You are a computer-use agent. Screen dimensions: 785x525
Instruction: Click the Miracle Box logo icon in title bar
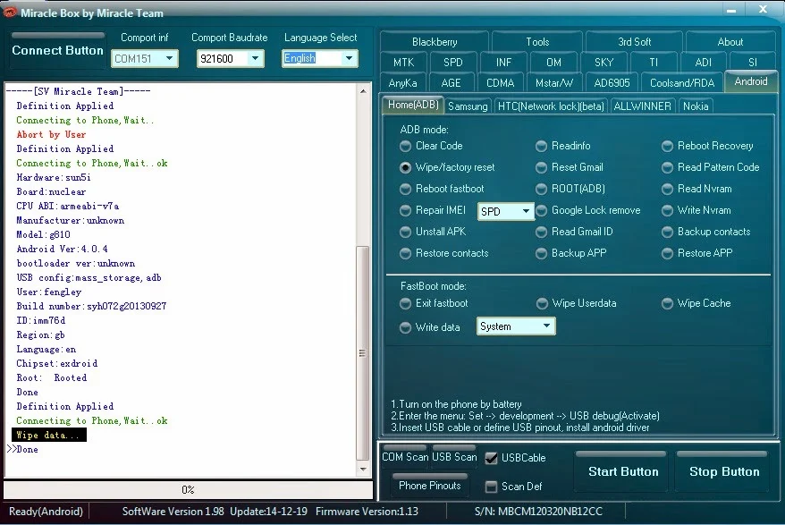click(x=10, y=13)
